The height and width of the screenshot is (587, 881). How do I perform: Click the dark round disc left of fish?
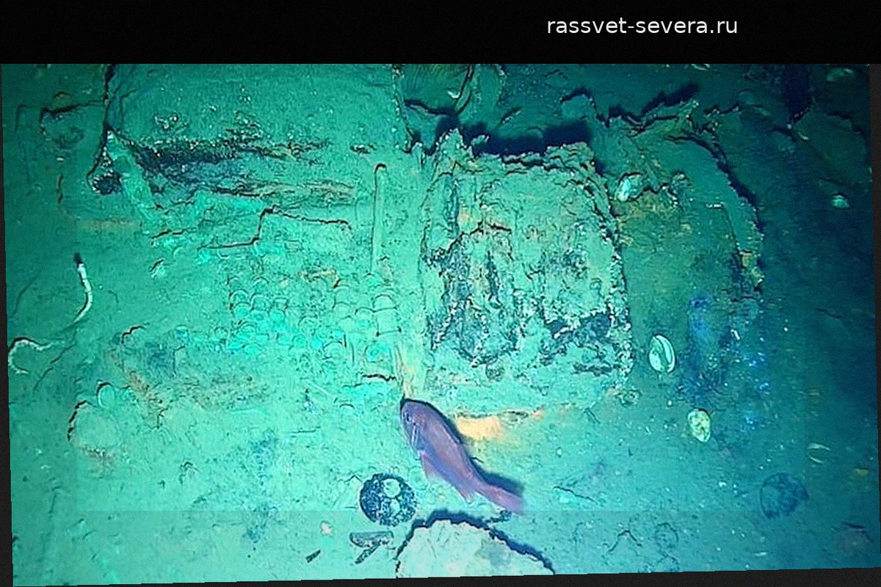pyautogui.click(x=387, y=499)
